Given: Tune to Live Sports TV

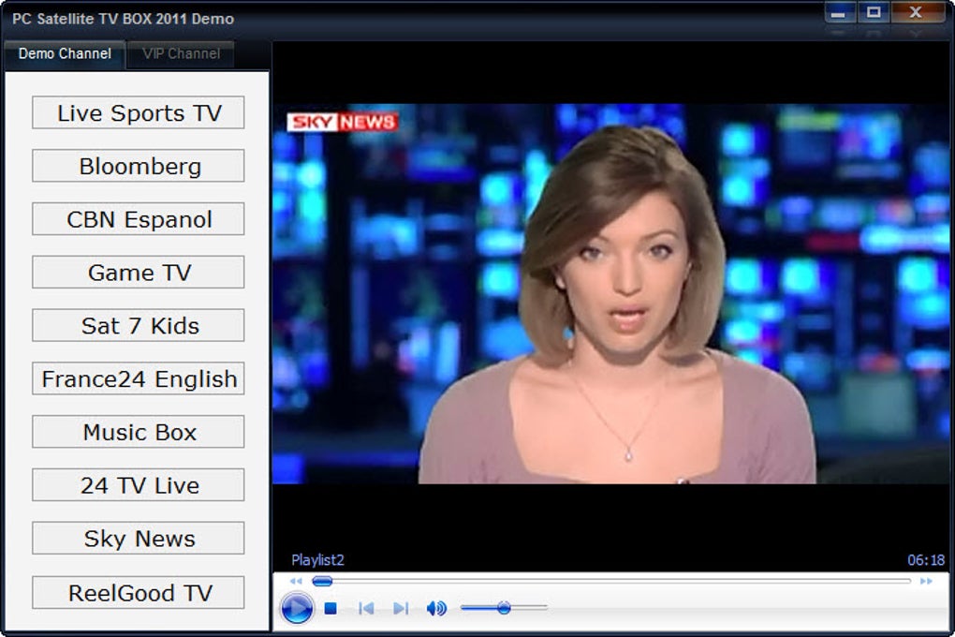Looking at the screenshot, I should pos(139,112).
